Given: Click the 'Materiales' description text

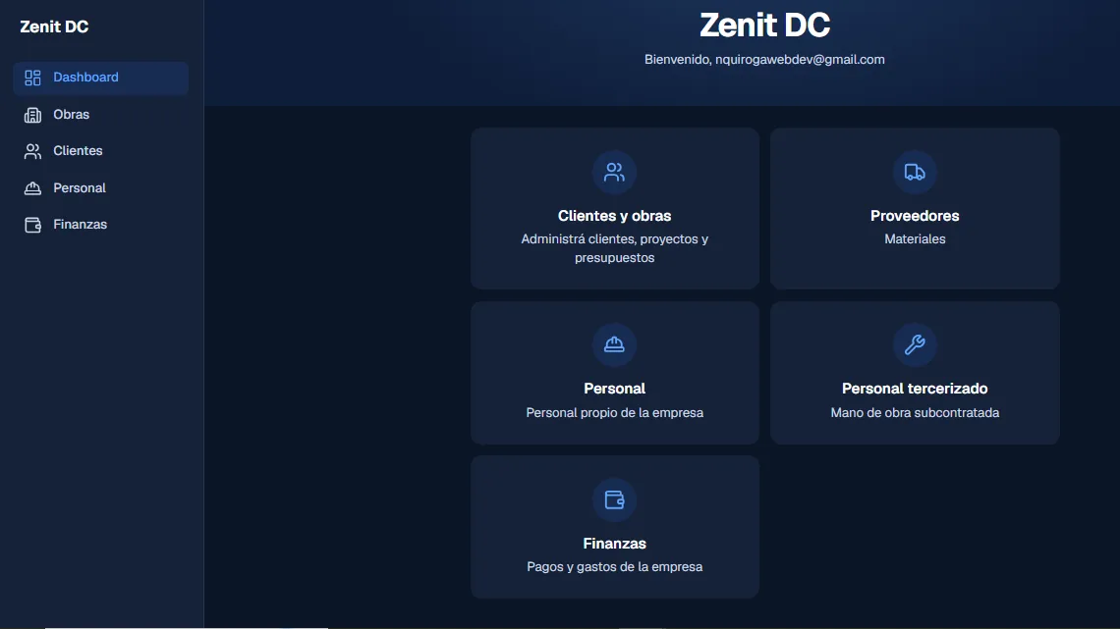Looking at the screenshot, I should tap(915, 239).
